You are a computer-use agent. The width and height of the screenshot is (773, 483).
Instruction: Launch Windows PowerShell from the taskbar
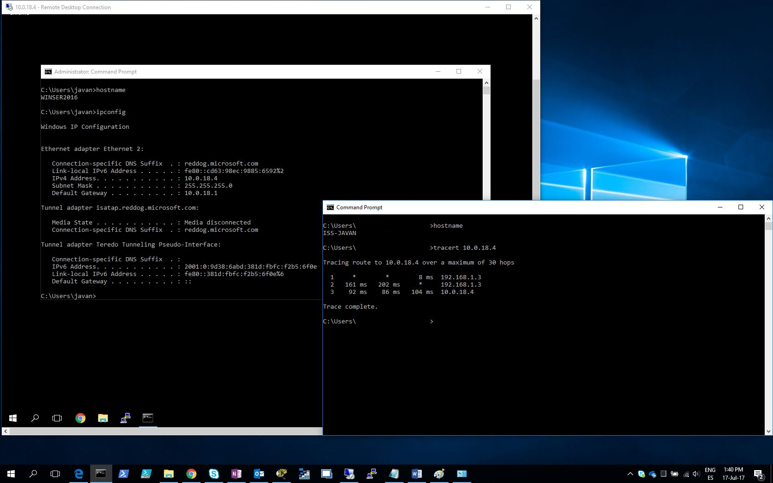(123, 474)
